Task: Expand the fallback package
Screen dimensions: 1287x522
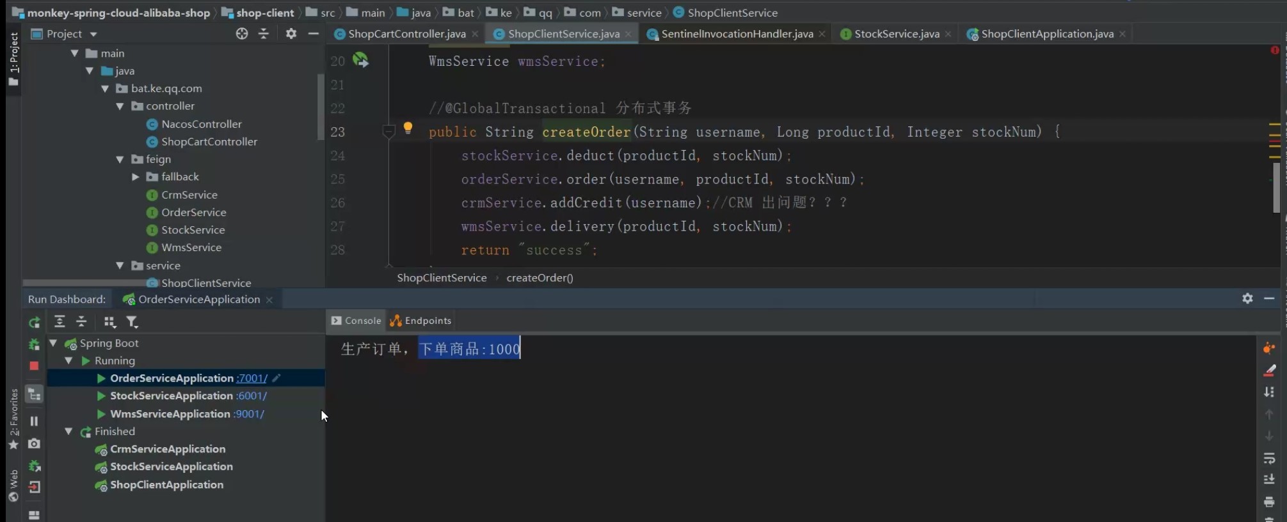Action: [x=136, y=177]
